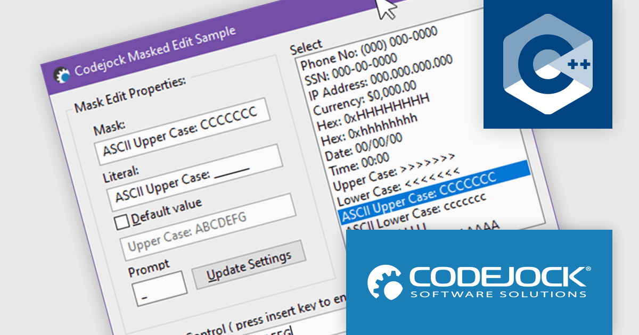Click the Mask input field

pyautogui.click(x=181, y=131)
